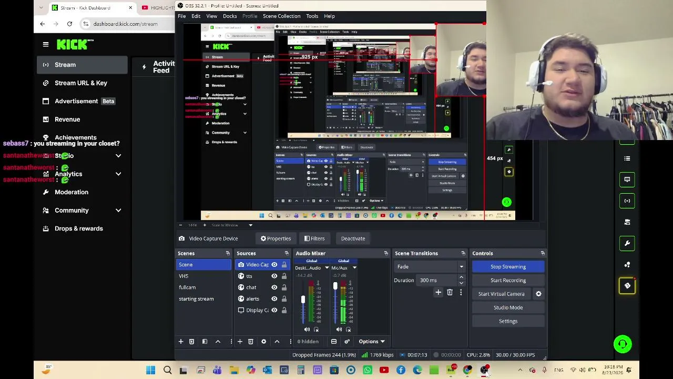
Task: Open Kick hamburger sidebar menu
Action: [46, 45]
